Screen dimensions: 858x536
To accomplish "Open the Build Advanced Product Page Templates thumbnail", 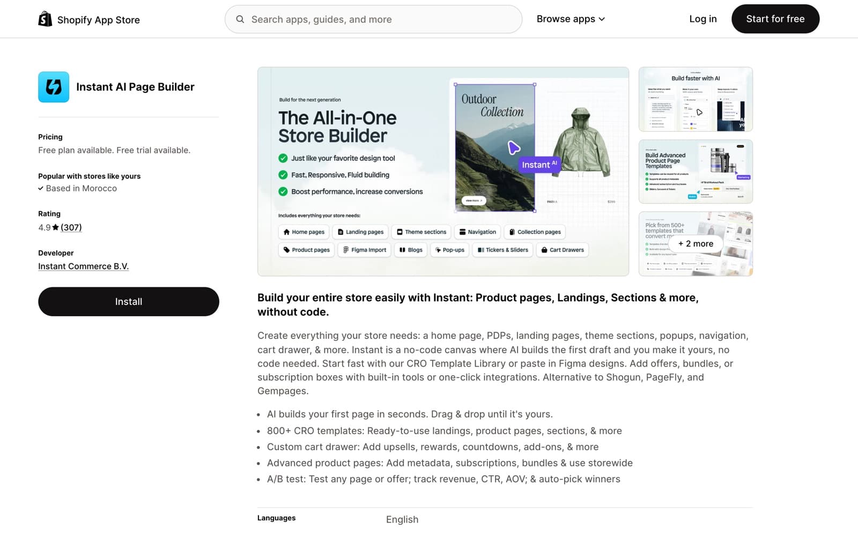I will pyautogui.click(x=696, y=172).
